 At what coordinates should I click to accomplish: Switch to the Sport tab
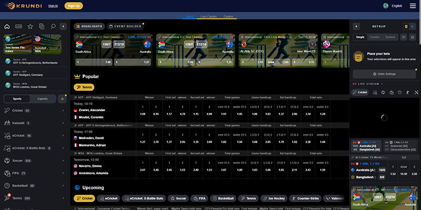coord(190,17)
